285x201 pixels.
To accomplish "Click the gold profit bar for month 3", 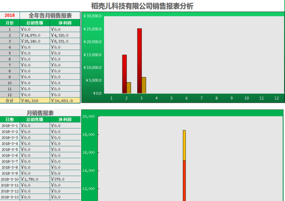I will tap(144, 85).
